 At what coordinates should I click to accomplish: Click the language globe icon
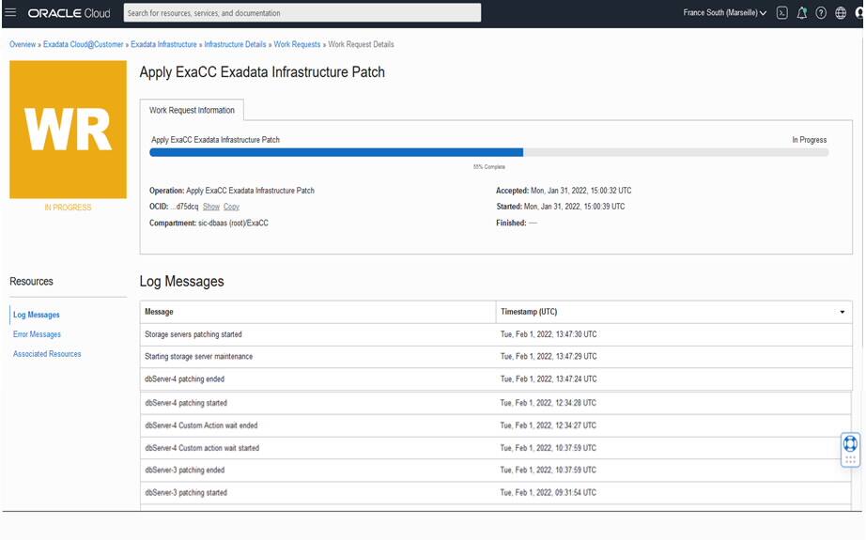(x=841, y=13)
